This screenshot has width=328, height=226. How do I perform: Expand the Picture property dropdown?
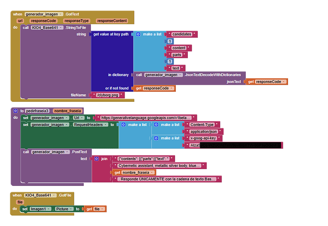[x=71, y=209]
